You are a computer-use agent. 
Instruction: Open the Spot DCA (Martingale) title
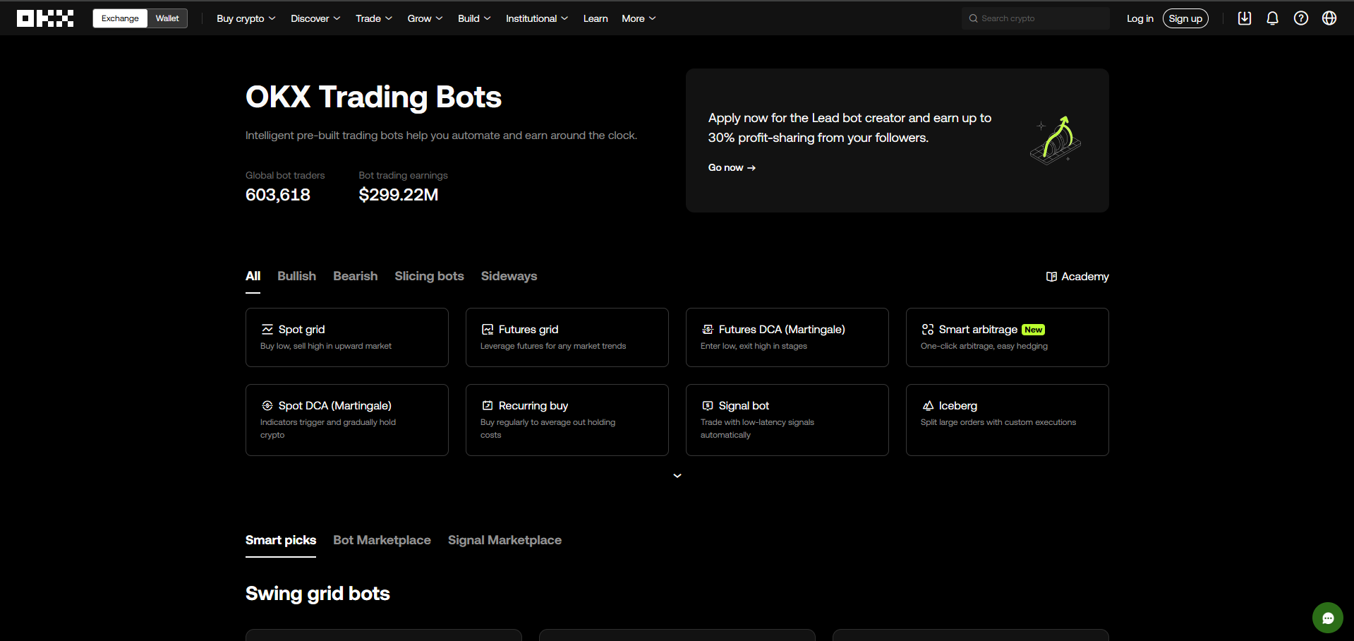335,406
